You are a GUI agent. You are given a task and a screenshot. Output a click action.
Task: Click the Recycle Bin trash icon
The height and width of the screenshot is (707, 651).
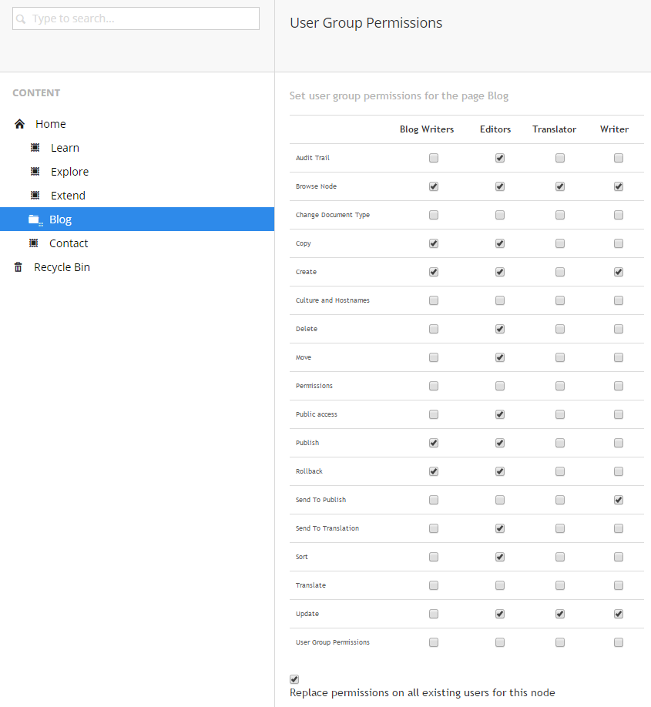click(x=18, y=267)
